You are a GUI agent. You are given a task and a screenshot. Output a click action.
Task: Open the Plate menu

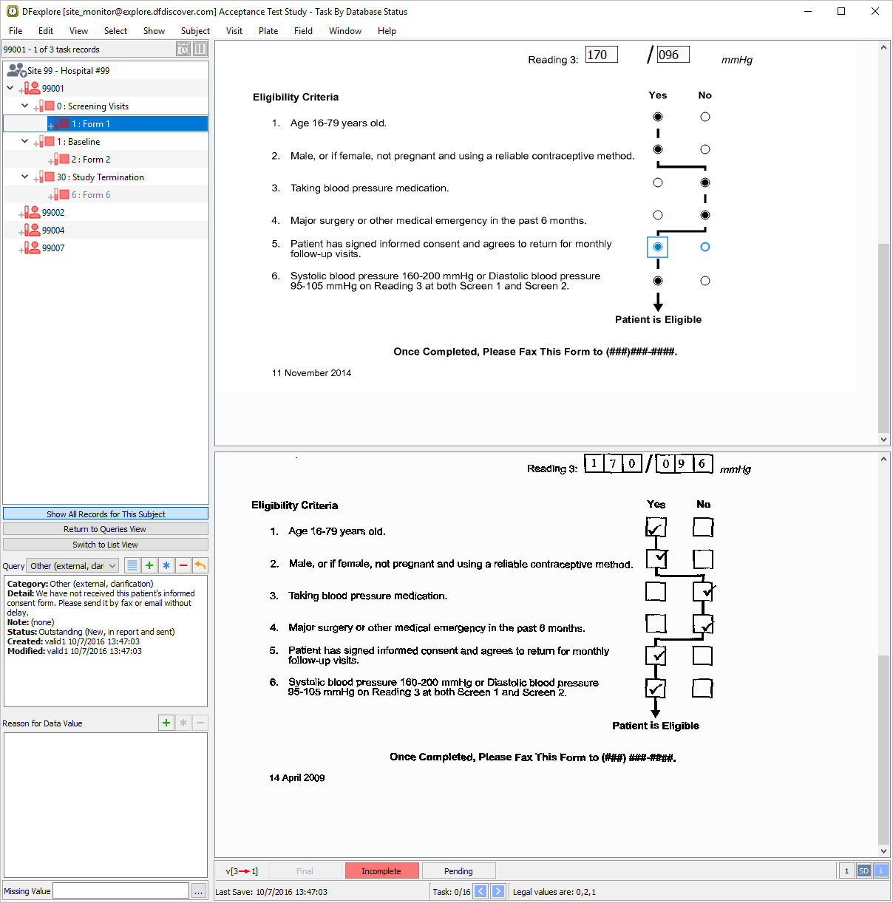(268, 31)
